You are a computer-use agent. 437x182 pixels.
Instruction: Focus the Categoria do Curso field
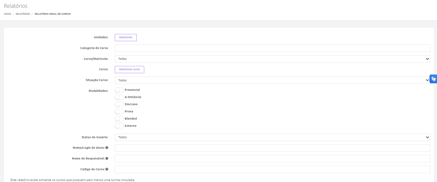(272, 48)
